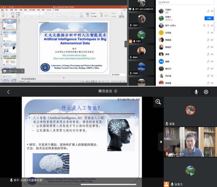
Task: Tap the record circle icon at top right
Action: pyautogui.click(x=206, y=92)
